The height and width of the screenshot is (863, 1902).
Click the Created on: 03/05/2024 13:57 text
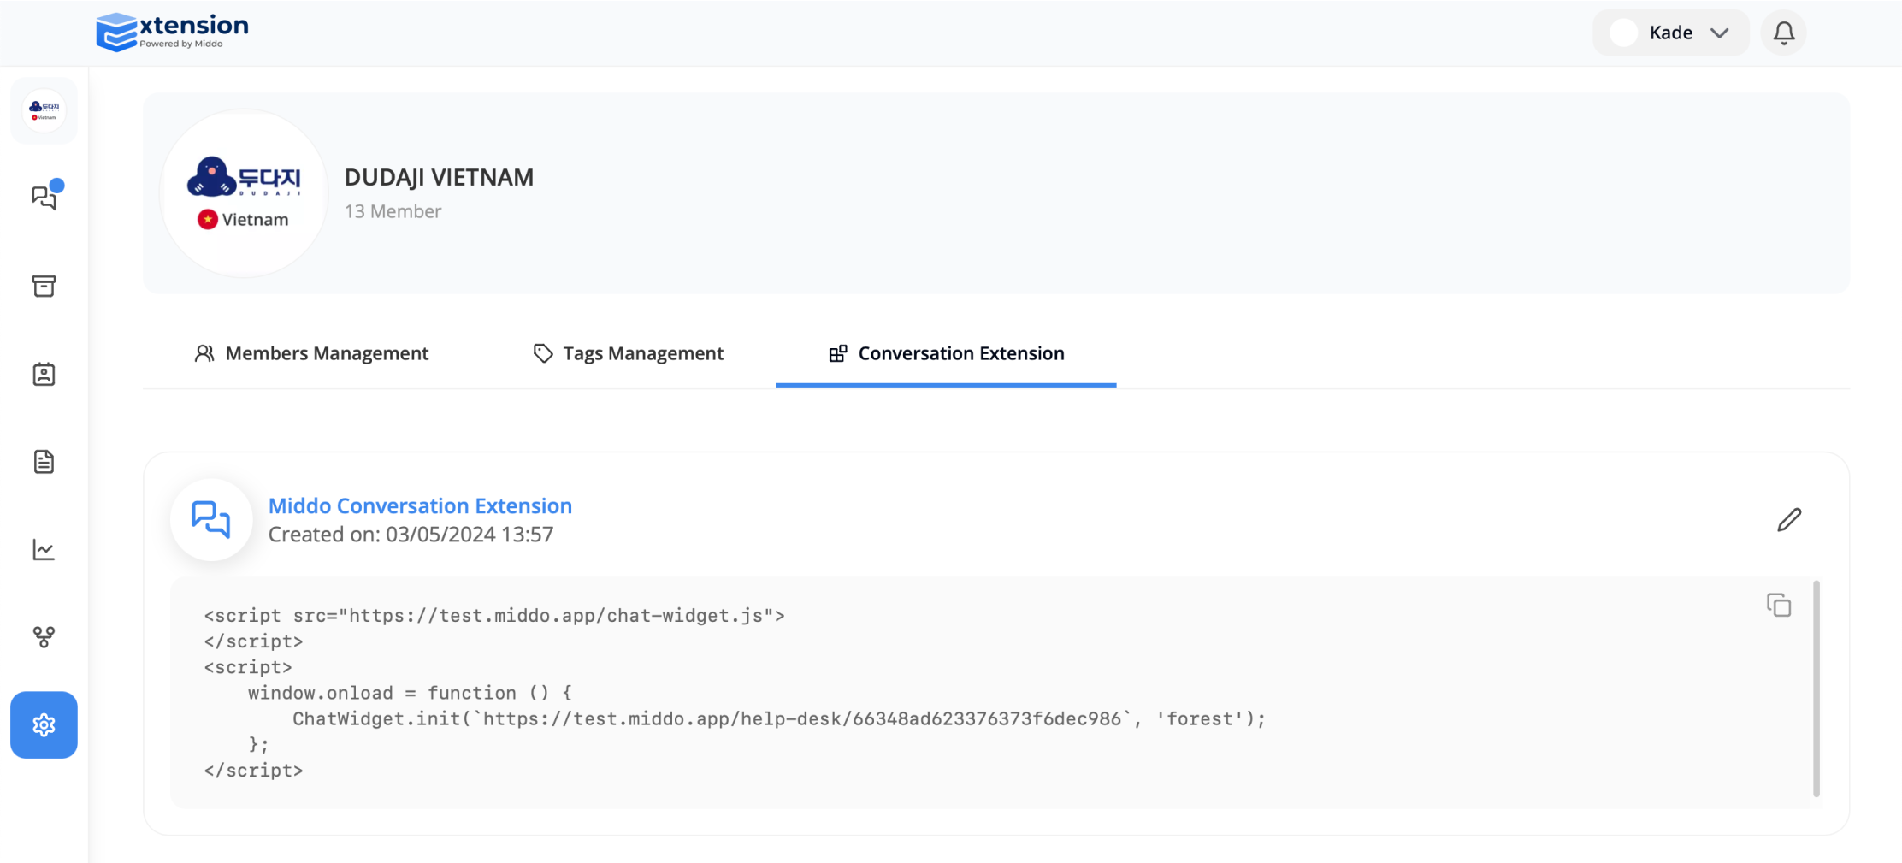click(x=411, y=535)
